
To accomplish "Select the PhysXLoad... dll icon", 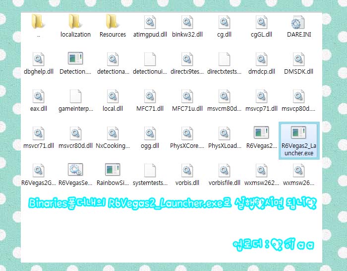I will click(225, 134).
